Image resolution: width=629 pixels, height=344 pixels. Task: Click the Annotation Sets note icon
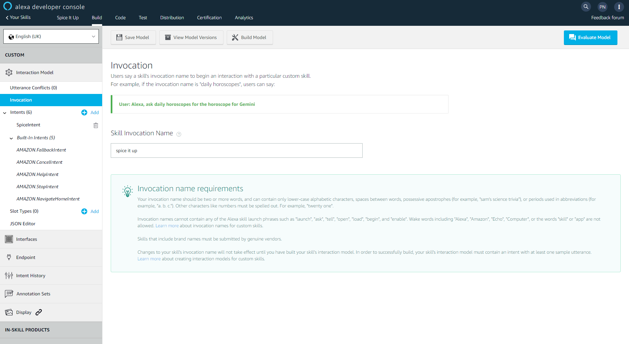click(9, 294)
